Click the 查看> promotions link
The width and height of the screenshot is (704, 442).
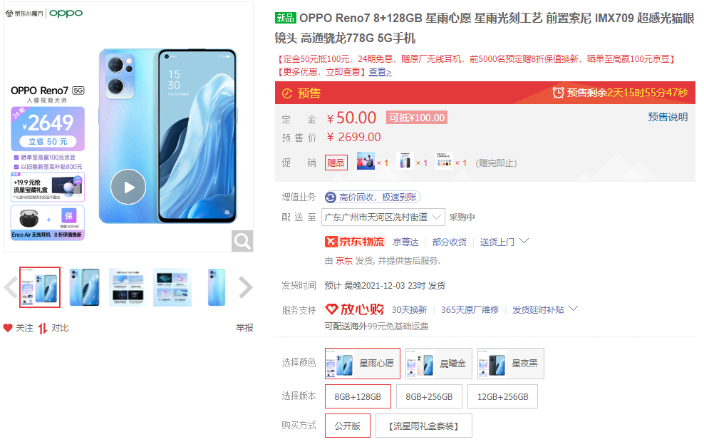pos(381,72)
